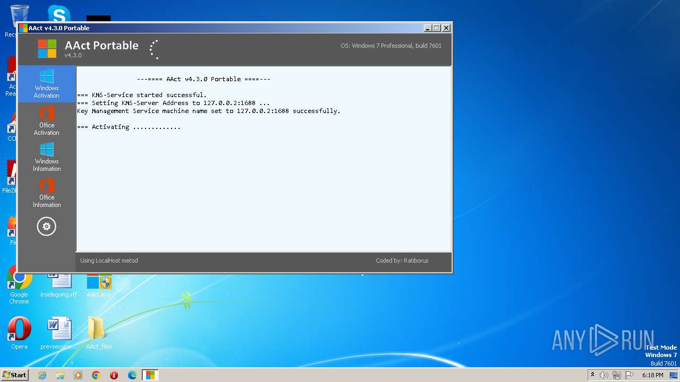This screenshot has width=680, height=382.
Task: Open the Start menu
Action: click(x=14, y=375)
